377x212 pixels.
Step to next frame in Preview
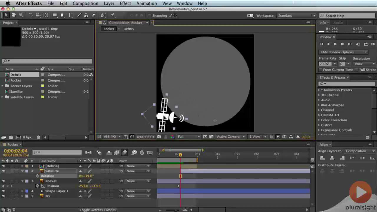click(x=343, y=44)
